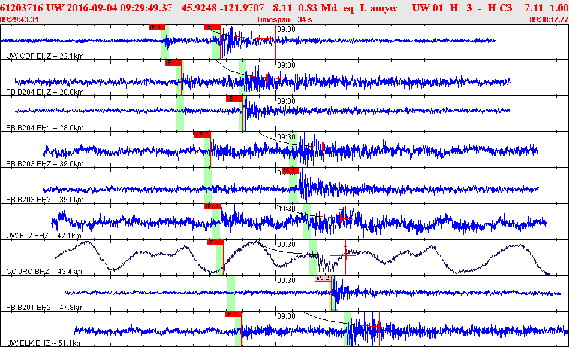Click the '7.11' value in the header
569x347 pixels.
point(534,8)
